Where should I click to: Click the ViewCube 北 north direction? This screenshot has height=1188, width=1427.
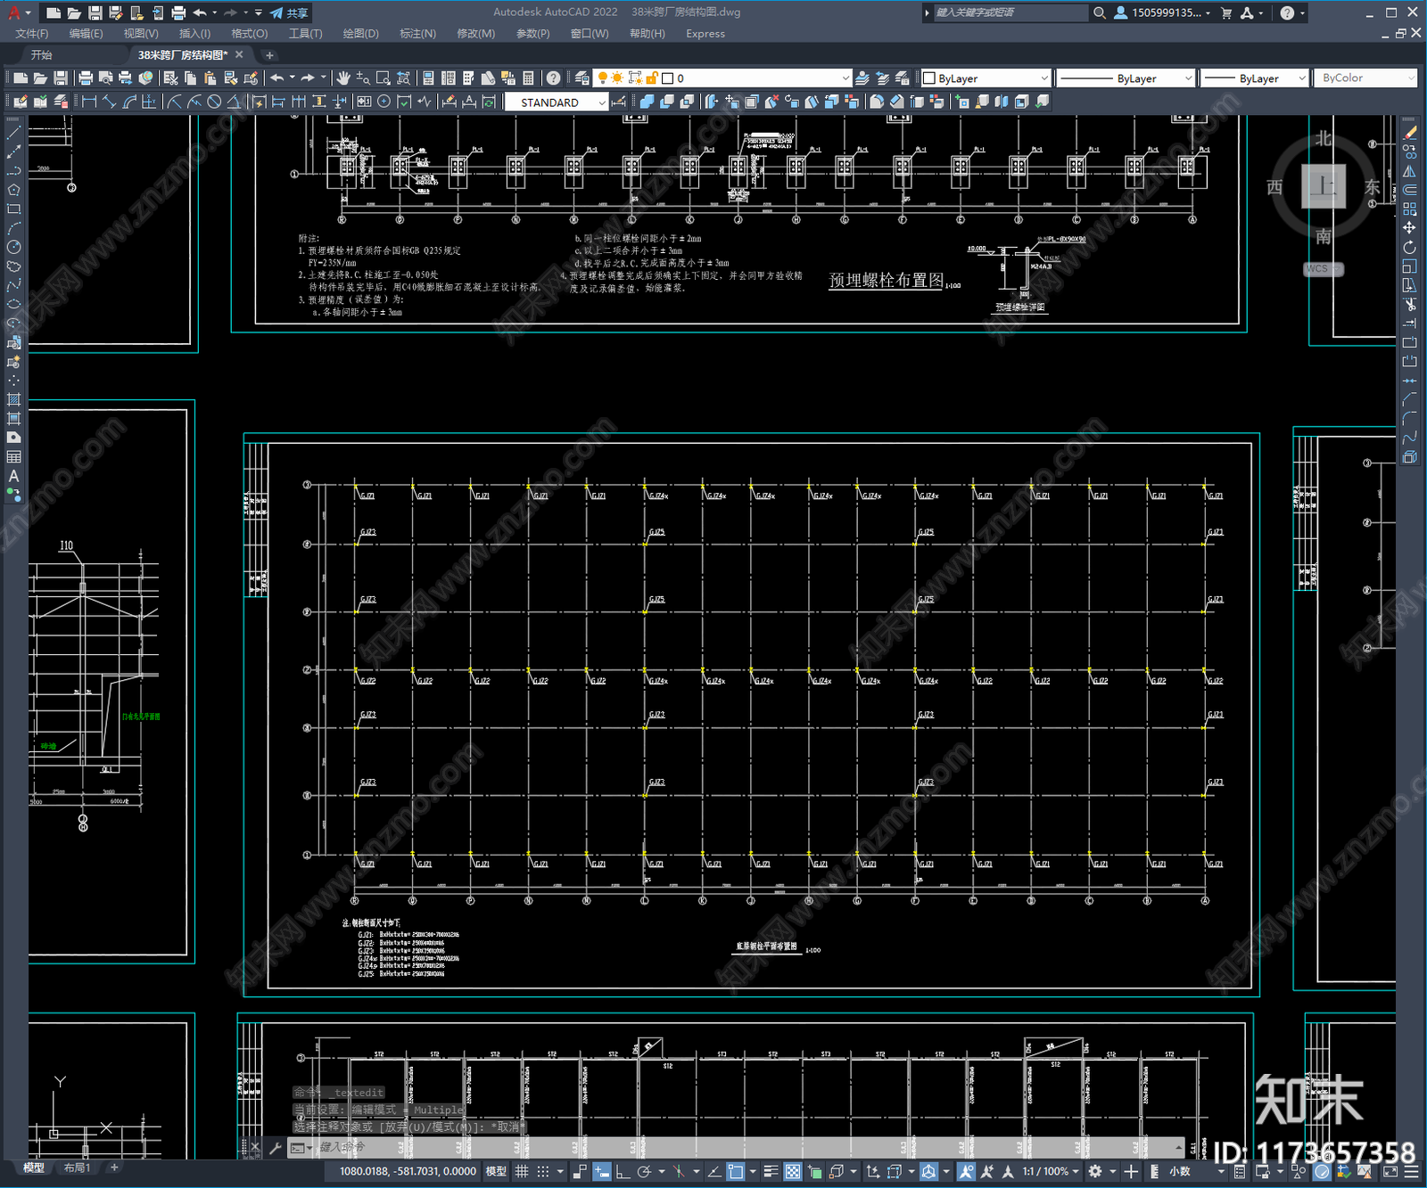point(1324,139)
